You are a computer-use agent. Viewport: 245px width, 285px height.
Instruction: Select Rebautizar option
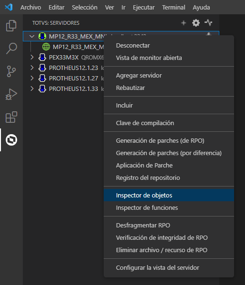(169, 88)
